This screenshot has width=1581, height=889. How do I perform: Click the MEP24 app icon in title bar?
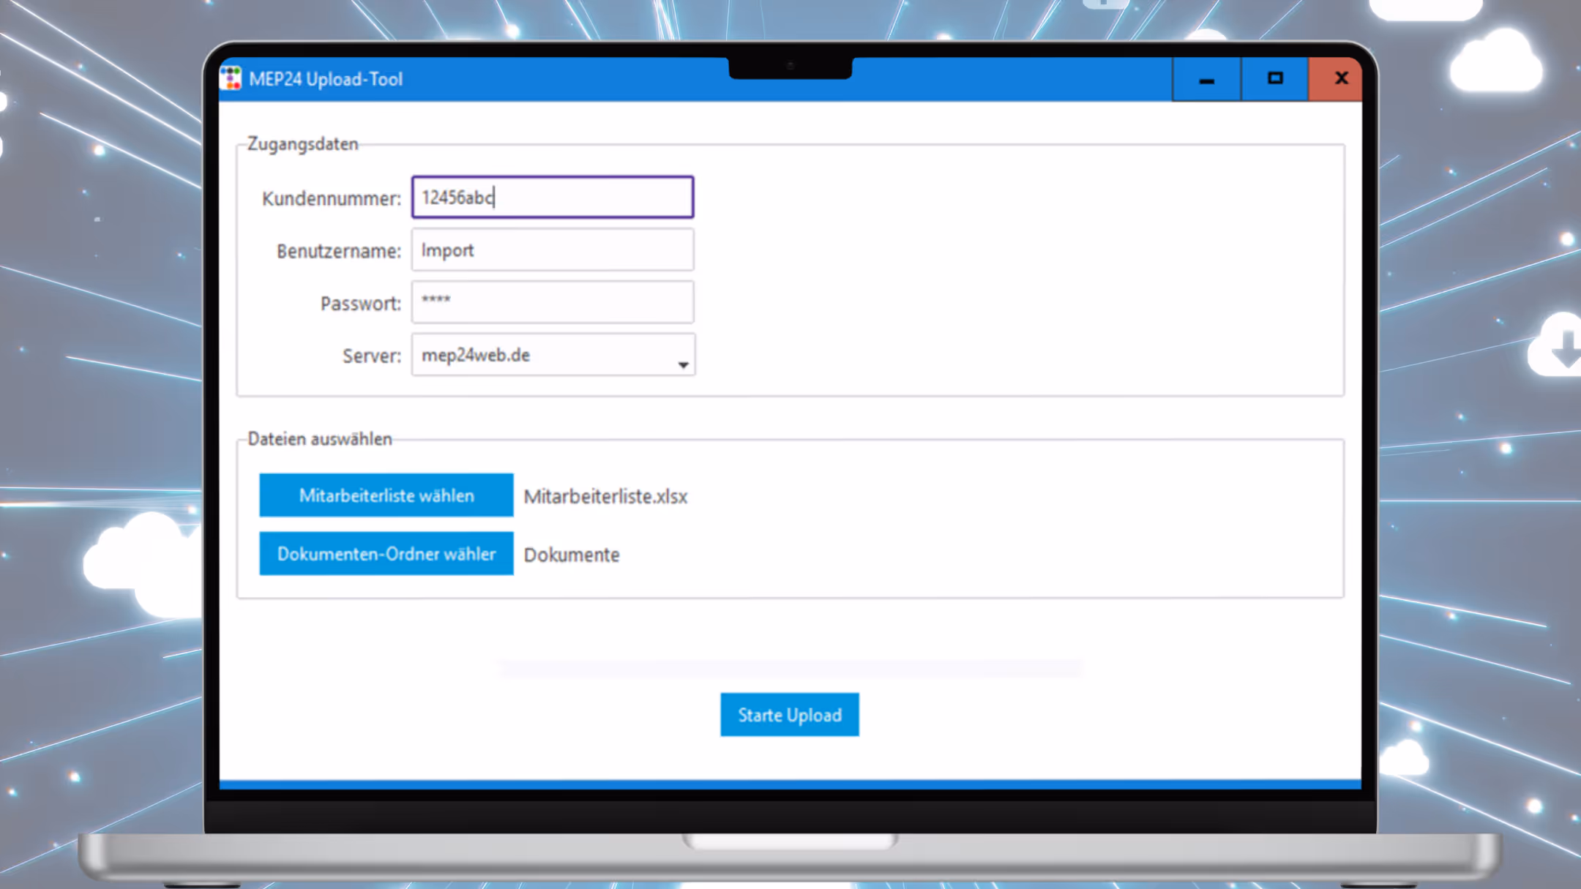point(231,78)
